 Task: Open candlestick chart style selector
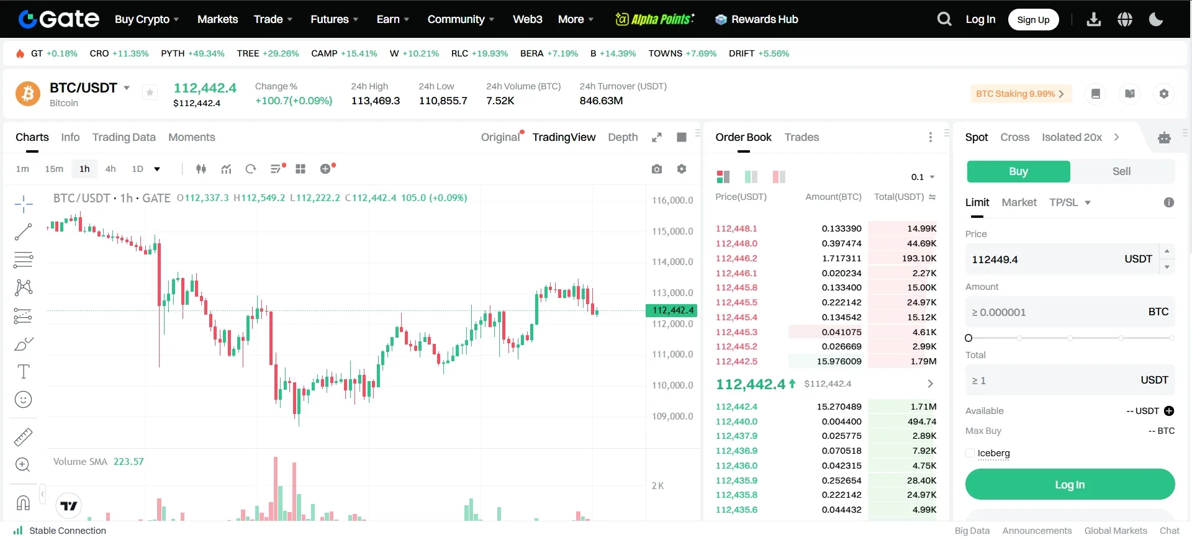tap(201, 169)
